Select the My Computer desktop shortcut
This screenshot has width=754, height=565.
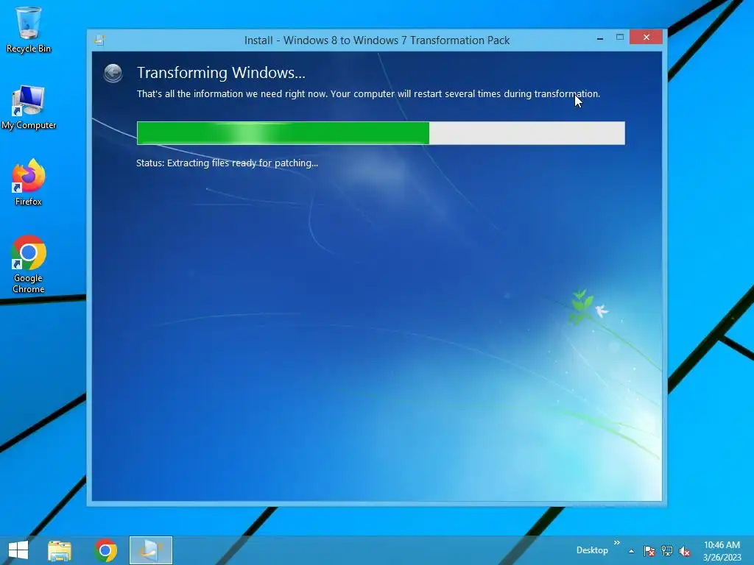[x=29, y=107]
